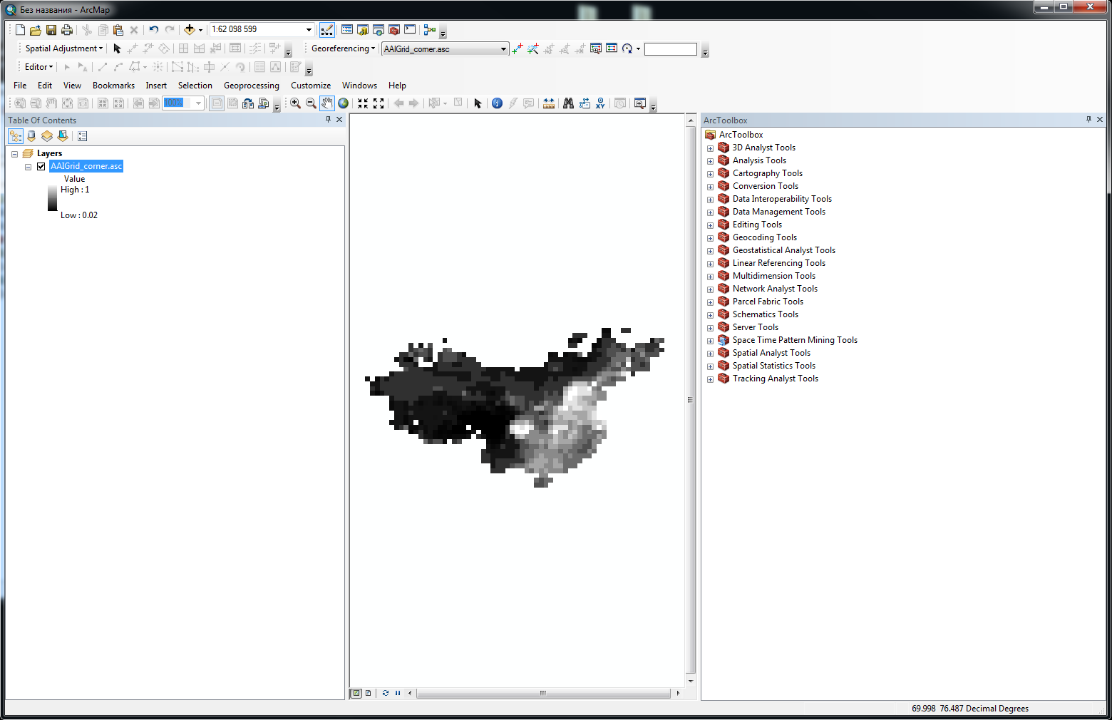Click the Editor toolbar button
Screen dimensions: 1112x720
(x=37, y=66)
